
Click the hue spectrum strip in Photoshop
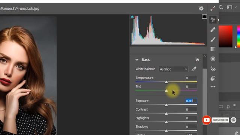(238, 36)
